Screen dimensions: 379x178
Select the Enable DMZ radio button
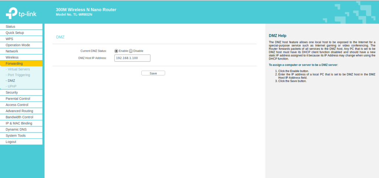pos(116,51)
